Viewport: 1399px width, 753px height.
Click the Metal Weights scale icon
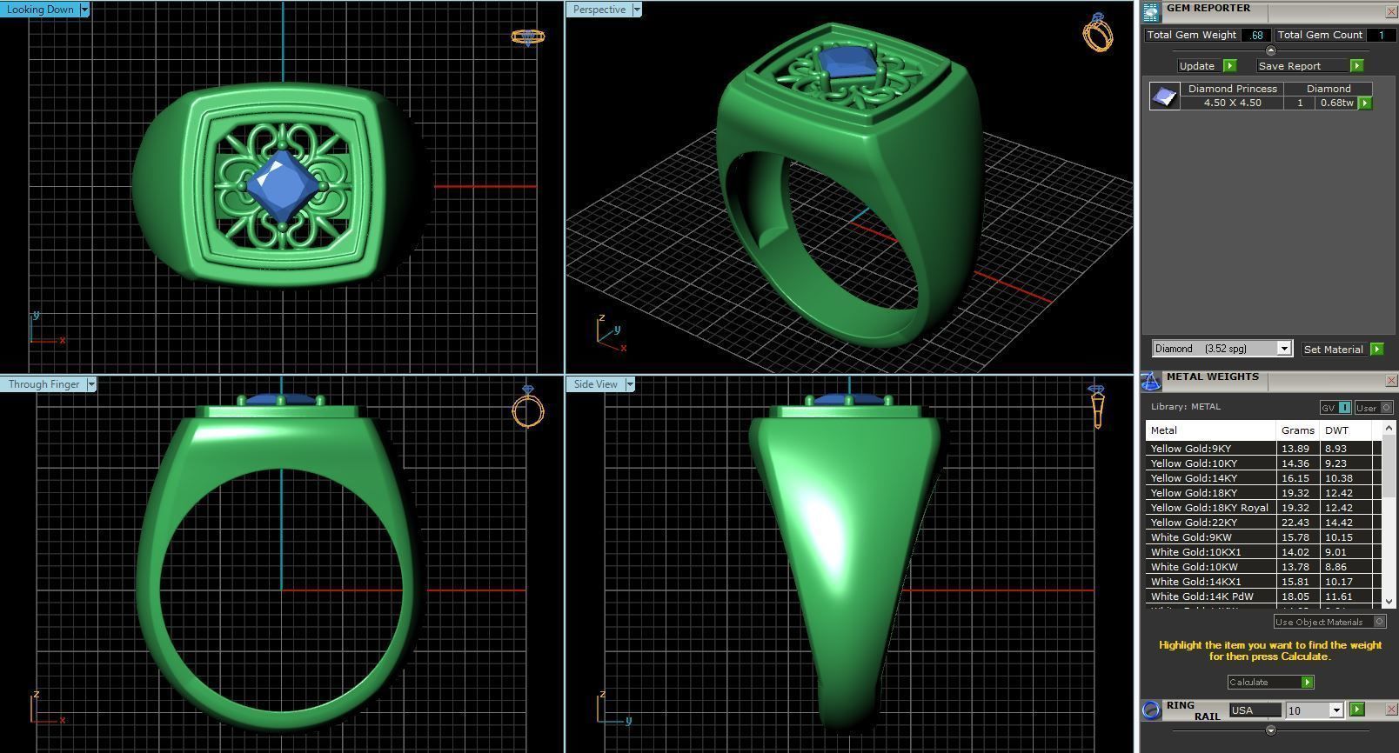click(x=1150, y=381)
